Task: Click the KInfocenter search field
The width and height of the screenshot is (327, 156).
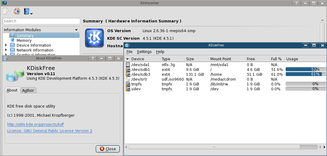Action: 41,21
